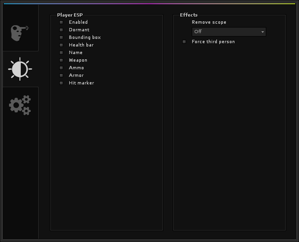This screenshot has width=299, height=242.
Task: Open the settings gears tab icon
Action: click(x=20, y=105)
